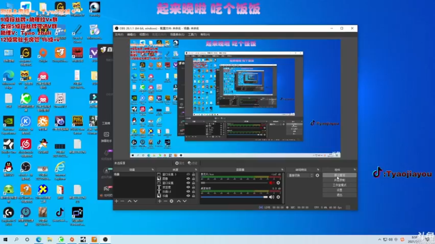Viewport: 435px width, 244px height.
Task: Open the Microsoft Edge desktop shortcut
Action: [x=9, y=79]
